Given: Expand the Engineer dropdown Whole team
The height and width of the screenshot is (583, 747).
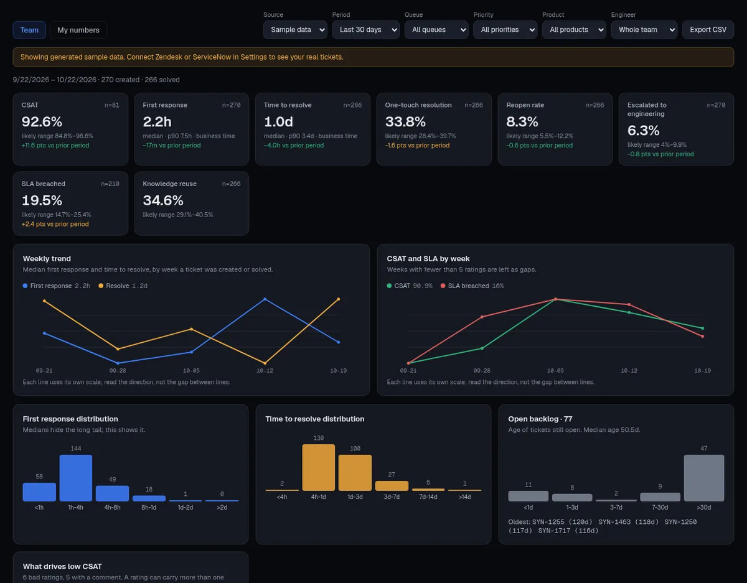Looking at the screenshot, I should (x=644, y=30).
